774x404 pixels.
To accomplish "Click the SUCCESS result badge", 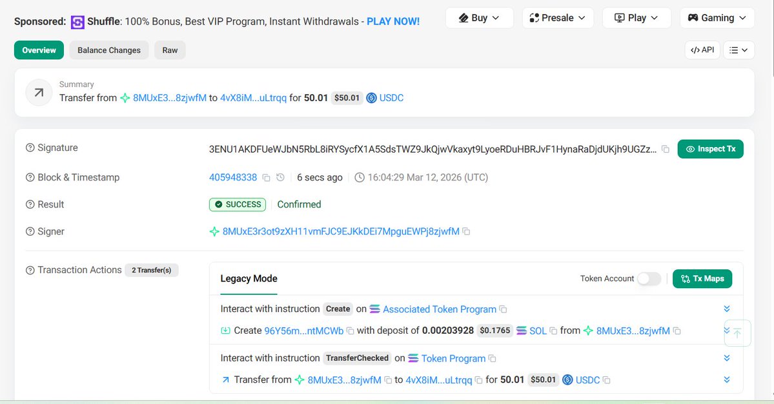I will 238,204.
